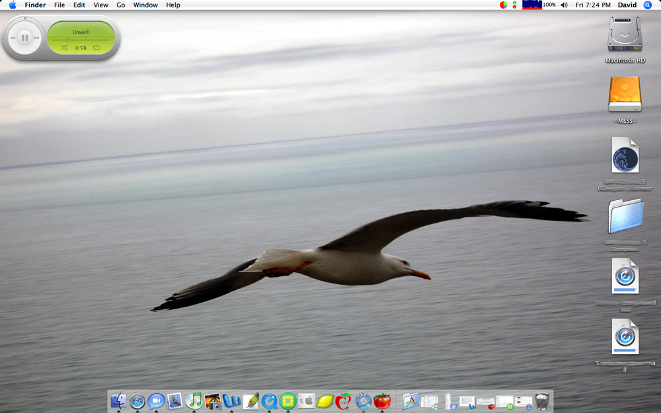Screen dimensions: 661x413
Task: Skip to the previous track in the widget
Action: (x=13, y=38)
